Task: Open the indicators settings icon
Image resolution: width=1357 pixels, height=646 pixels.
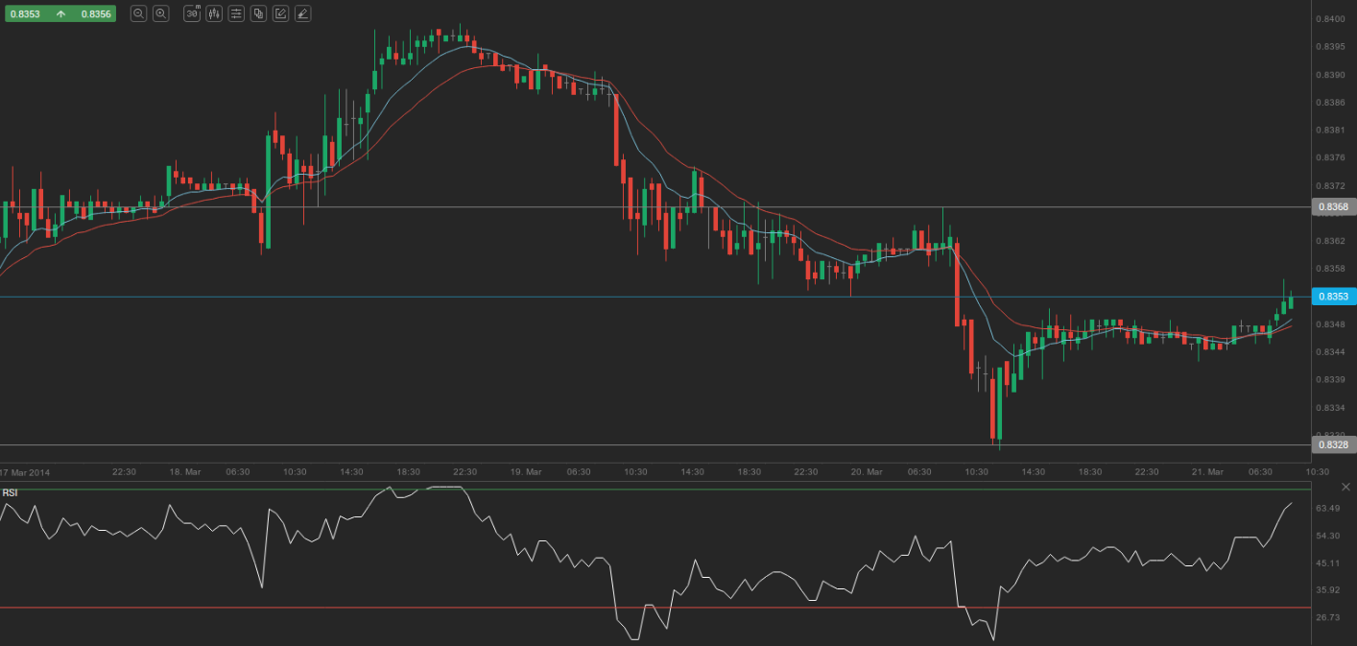Action: [x=236, y=13]
